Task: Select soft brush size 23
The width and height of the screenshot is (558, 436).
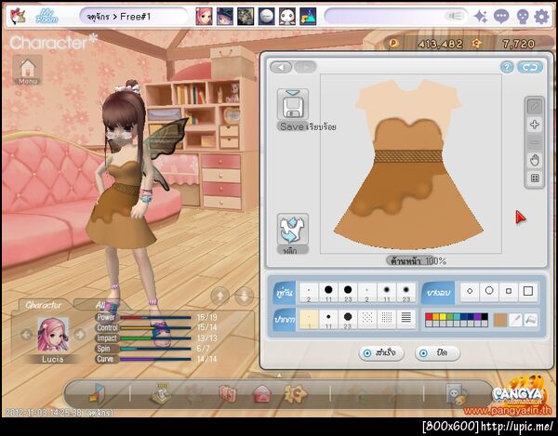Action: [406, 292]
